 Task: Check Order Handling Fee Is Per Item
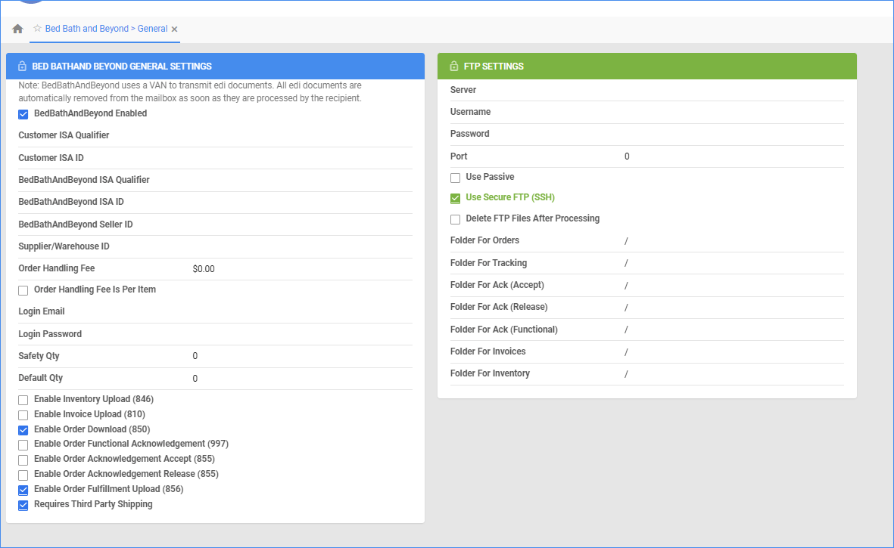coord(23,289)
